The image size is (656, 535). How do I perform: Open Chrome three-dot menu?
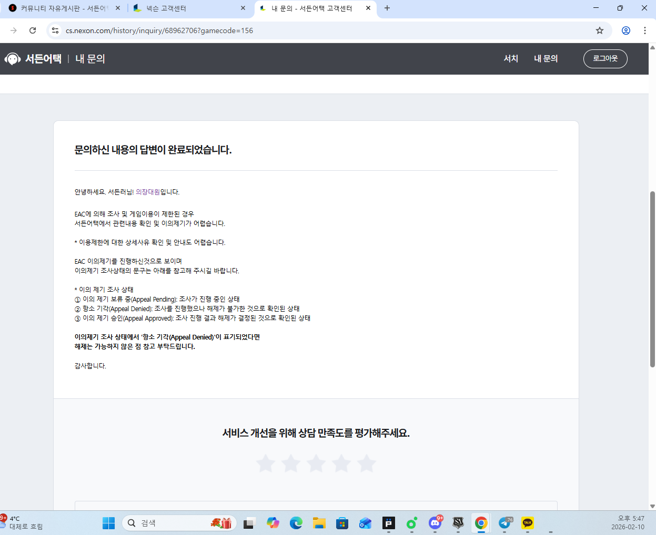[x=644, y=30]
